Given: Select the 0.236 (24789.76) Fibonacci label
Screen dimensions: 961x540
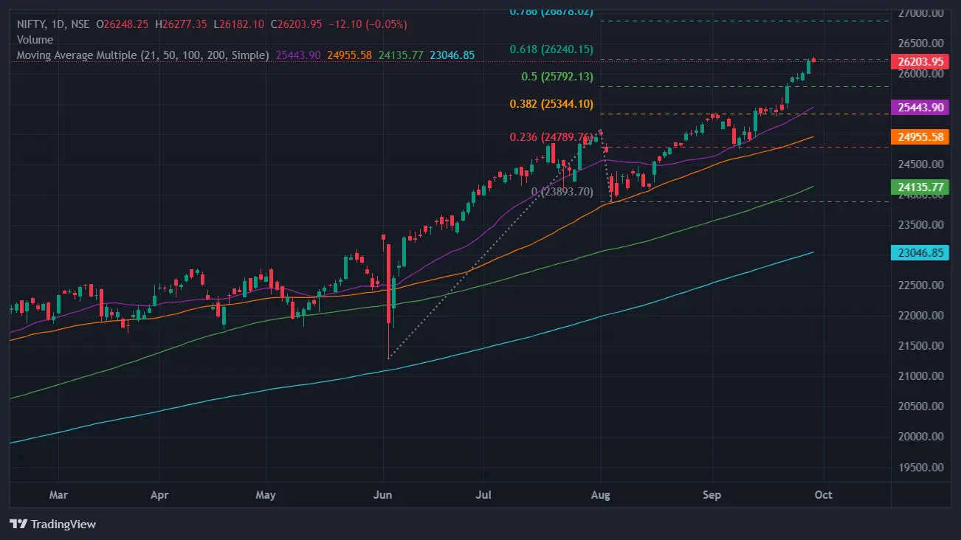Looking at the screenshot, I should 551,137.
